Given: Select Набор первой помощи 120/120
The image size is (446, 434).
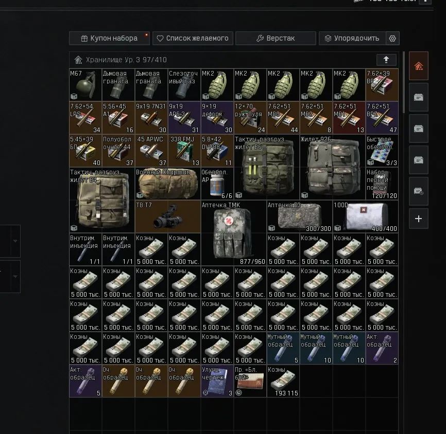Looking at the screenshot, I should (382, 184).
